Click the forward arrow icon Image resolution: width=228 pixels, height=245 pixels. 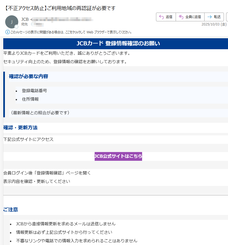coord(209,17)
